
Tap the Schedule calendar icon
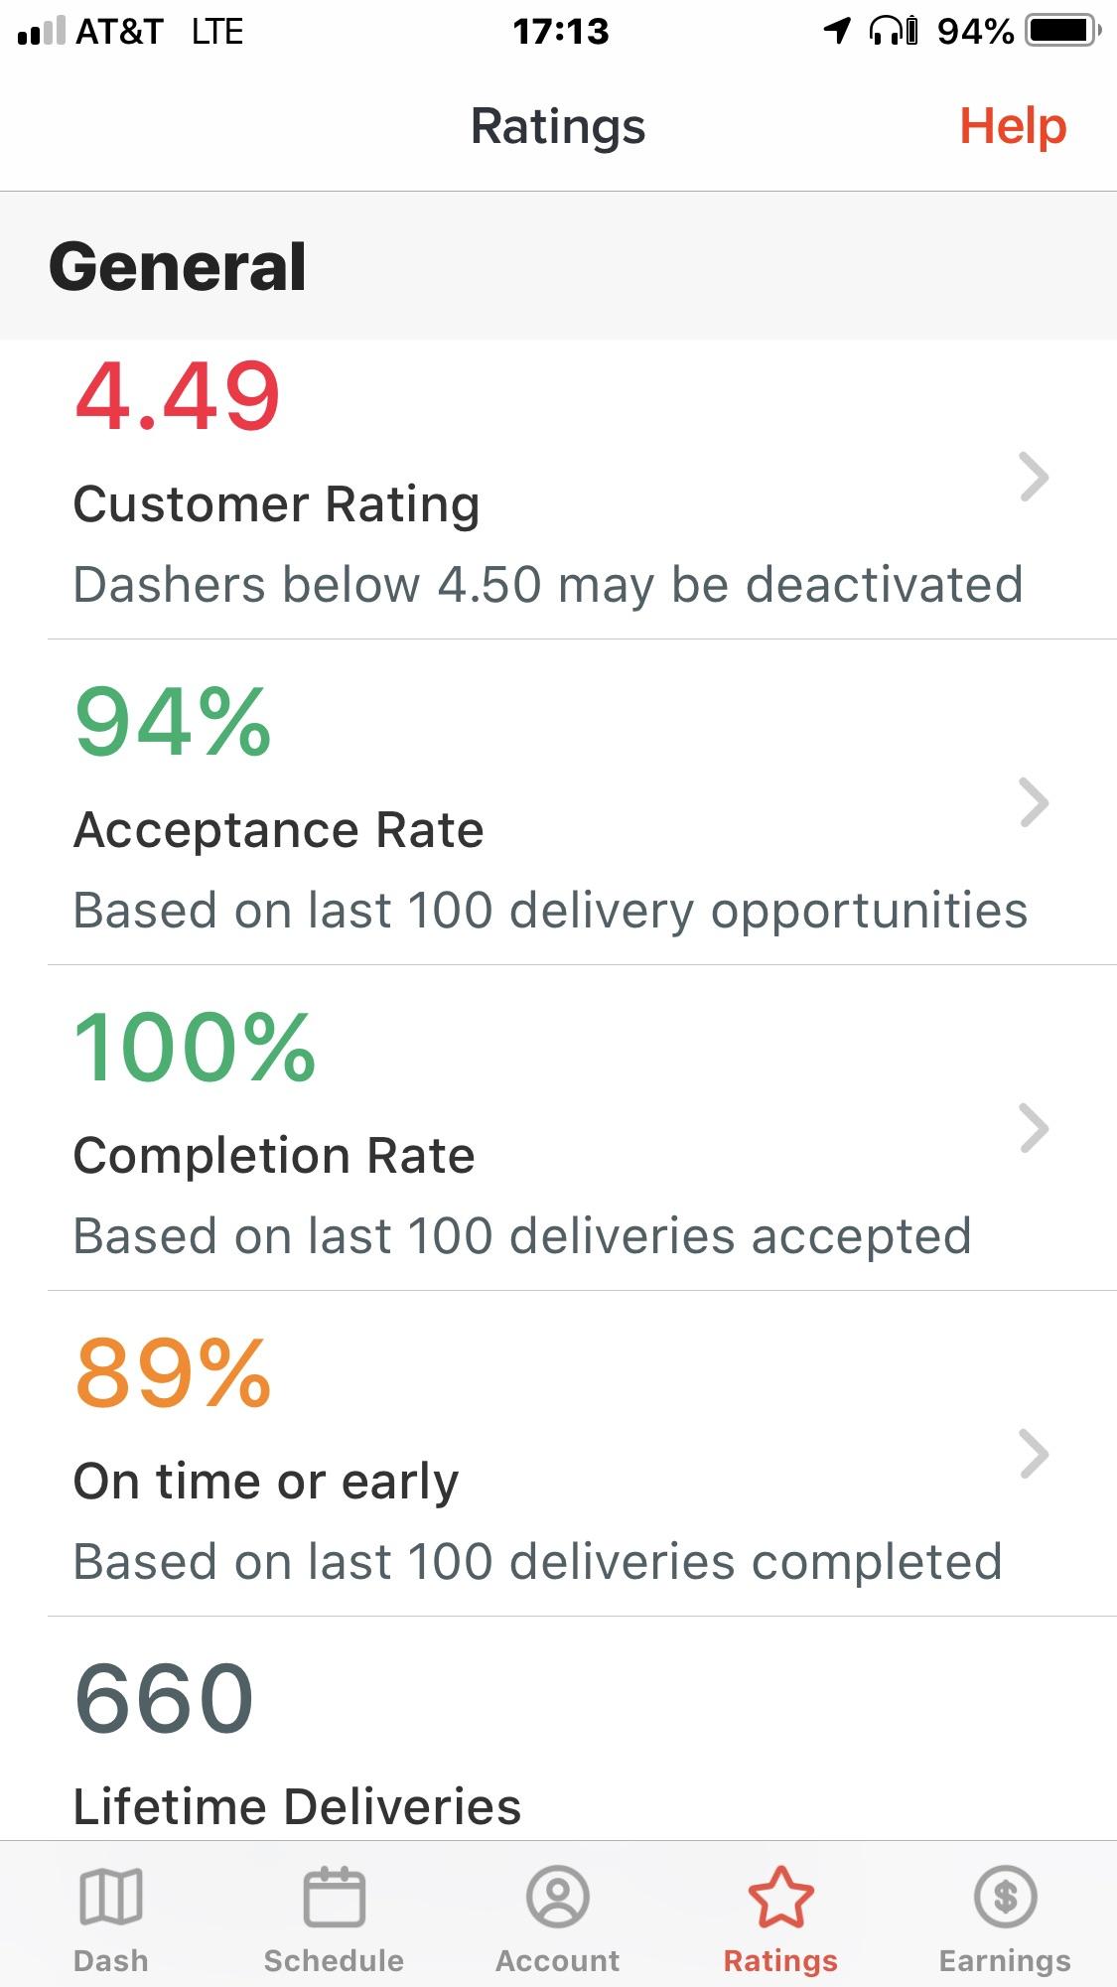point(334,1896)
